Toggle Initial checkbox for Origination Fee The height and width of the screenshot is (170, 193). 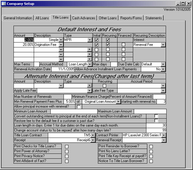(x=96, y=45)
